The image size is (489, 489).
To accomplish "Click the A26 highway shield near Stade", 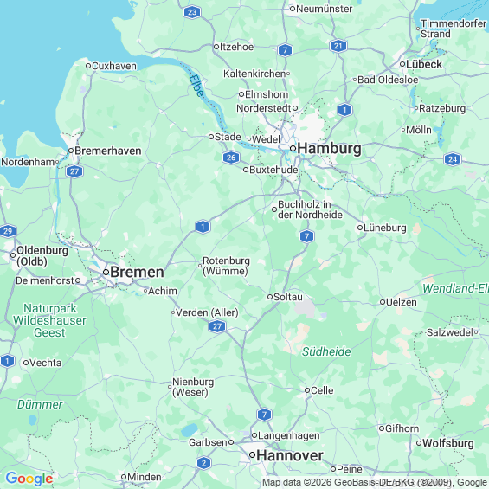I will (231, 158).
